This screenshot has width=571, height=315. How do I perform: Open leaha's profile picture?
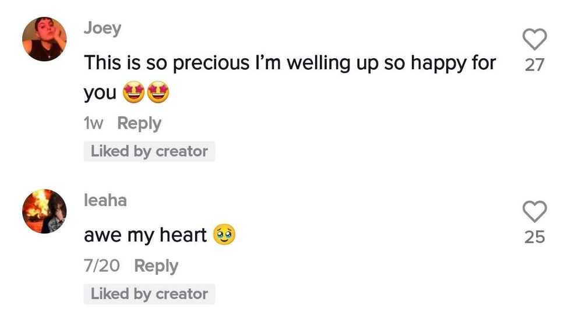pos(44,211)
